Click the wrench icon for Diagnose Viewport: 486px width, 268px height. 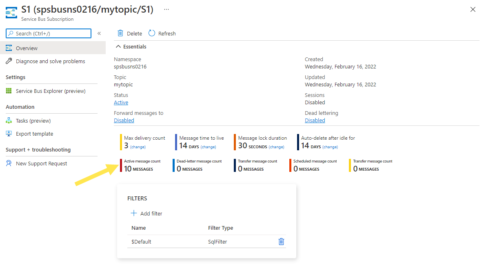coord(9,61)
